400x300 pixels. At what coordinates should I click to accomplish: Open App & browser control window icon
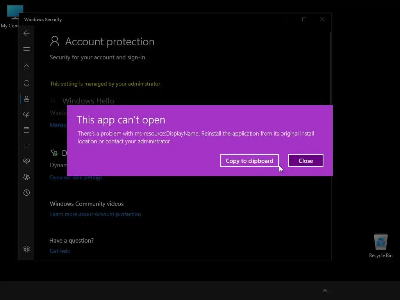click(x=27, y=130)
